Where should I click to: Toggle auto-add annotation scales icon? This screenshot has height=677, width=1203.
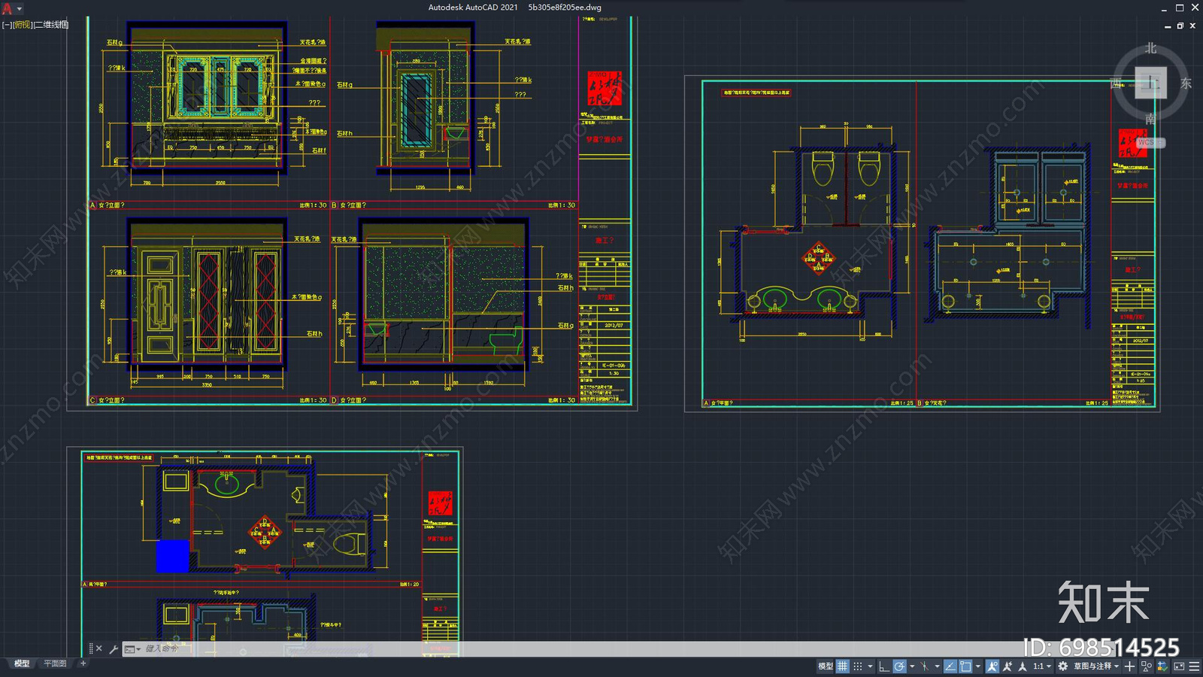[1008, 666]
